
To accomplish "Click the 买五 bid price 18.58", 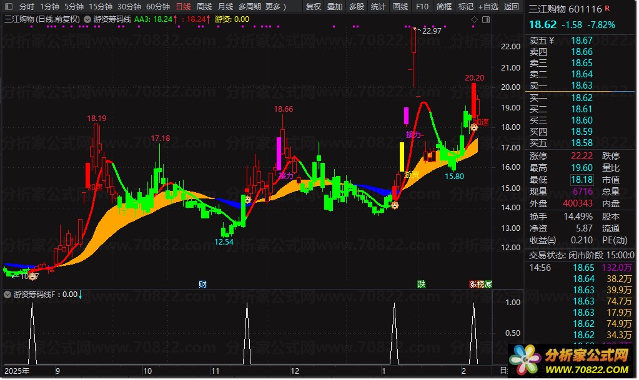I will pyautogui.click(x=582, y=142).
